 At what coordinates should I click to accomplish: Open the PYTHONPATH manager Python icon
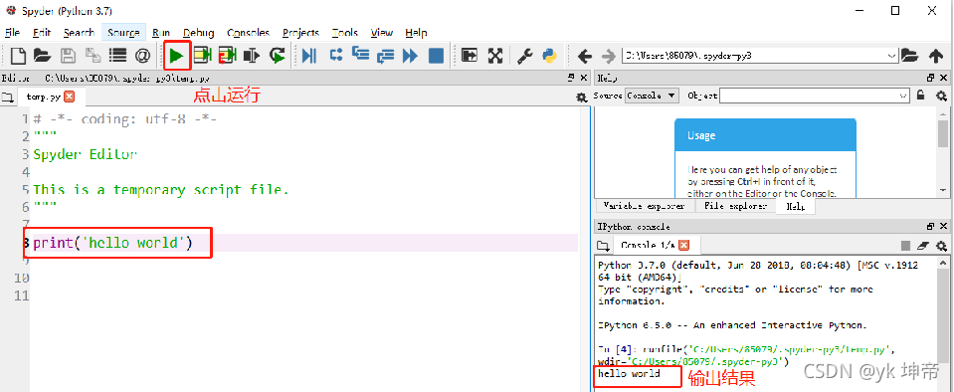tap(550, 56)
